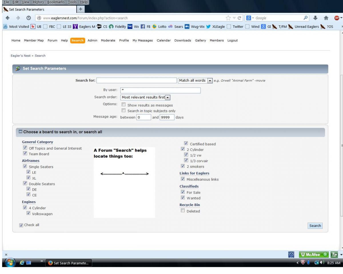Enable Search in topic subjects only

click(x=123, y=110)
